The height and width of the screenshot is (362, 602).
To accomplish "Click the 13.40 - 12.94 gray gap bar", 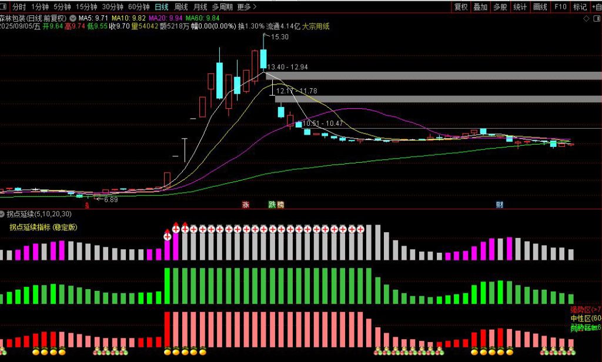I will point(434,75).
